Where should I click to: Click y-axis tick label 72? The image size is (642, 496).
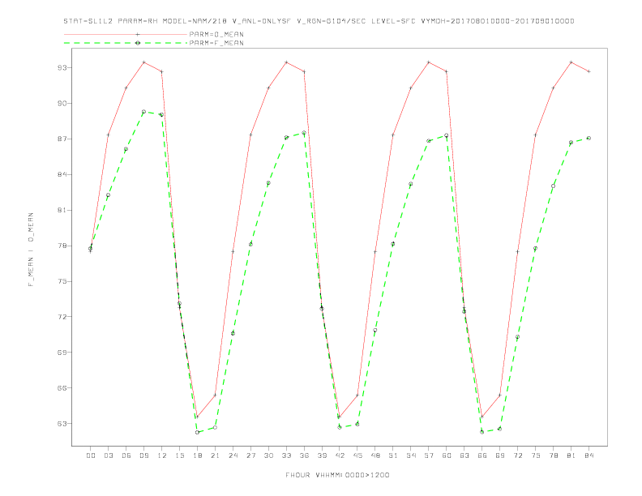pyautogui.click(x=62, y=317)
